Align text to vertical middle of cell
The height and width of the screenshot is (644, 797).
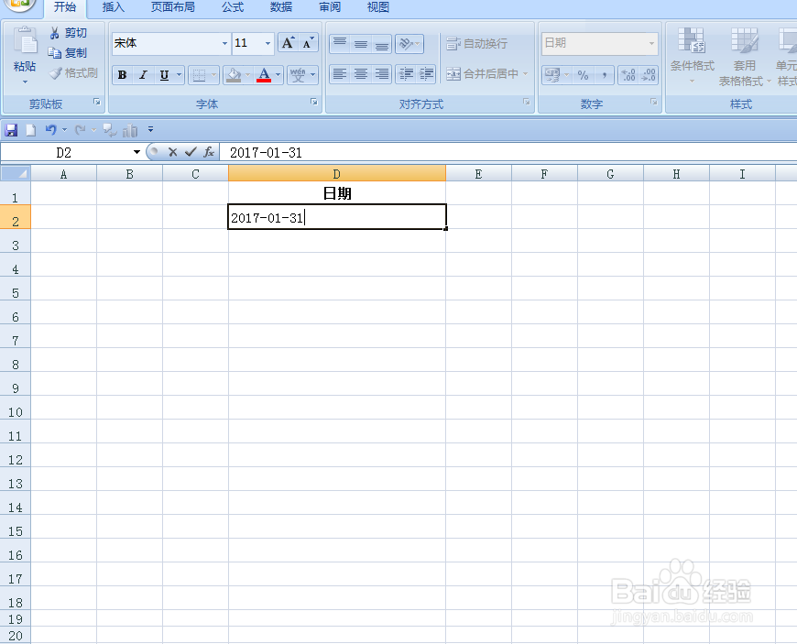pyautogui.click(x=361, y=44)
